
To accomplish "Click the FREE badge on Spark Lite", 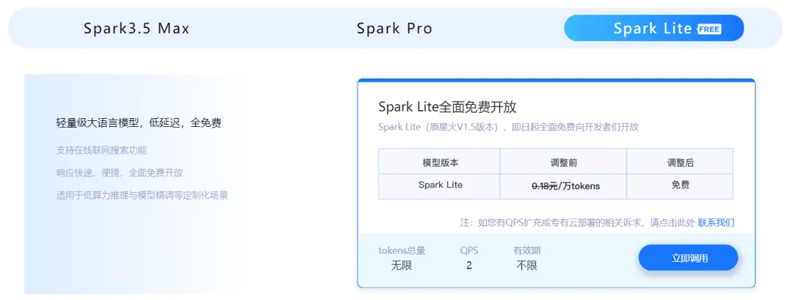I will click(709, 29).
